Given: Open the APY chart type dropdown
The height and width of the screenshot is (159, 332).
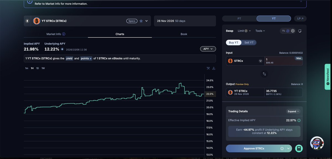Looking at the screenshot, I should (208, 49).
